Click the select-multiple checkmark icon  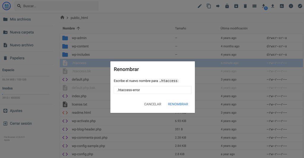click(x=300, y=6)
